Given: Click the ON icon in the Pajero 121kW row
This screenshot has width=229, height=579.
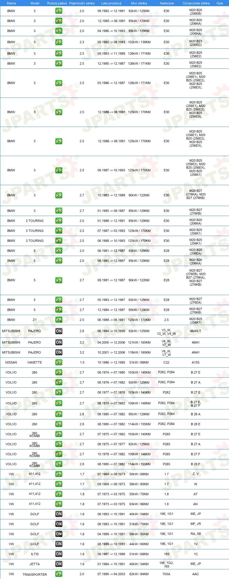Looking at the screenshot, I should 59,342.
